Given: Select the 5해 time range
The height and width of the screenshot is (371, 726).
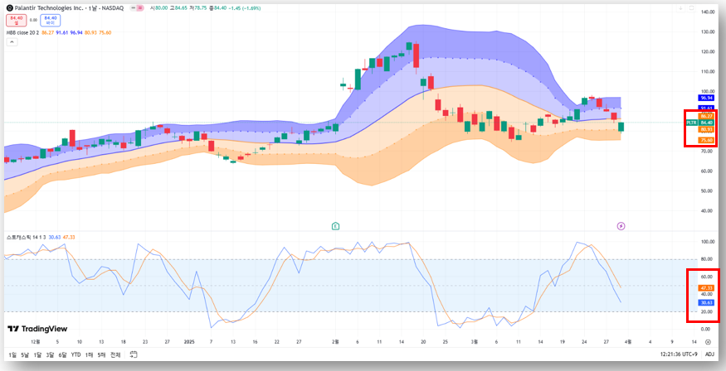Looking at the screenshot, I should coord(102,354).
